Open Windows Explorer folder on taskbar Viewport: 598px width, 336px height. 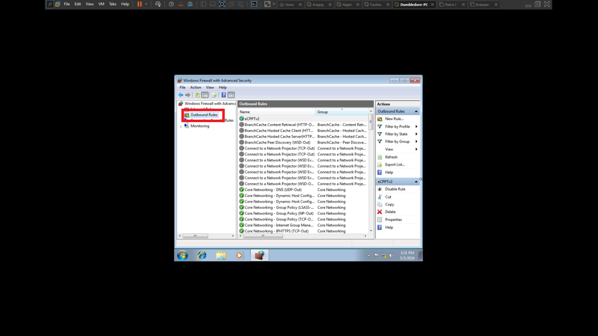pos(221,255)
